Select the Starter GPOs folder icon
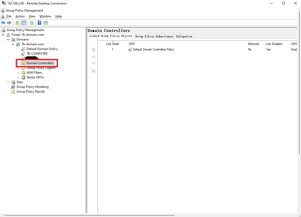The width and height of the screenshot is (301, 217). pos(23,77)
